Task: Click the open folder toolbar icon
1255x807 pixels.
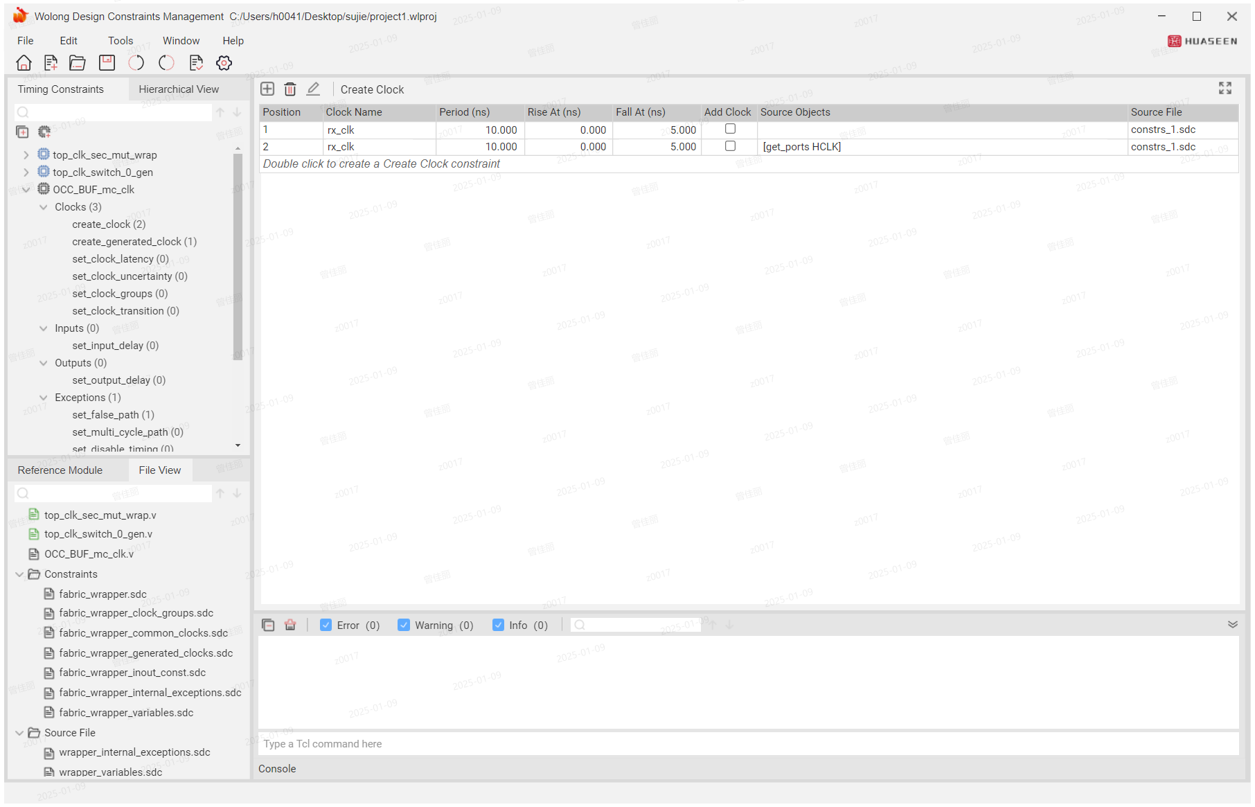Action: [x=78, y=63]
